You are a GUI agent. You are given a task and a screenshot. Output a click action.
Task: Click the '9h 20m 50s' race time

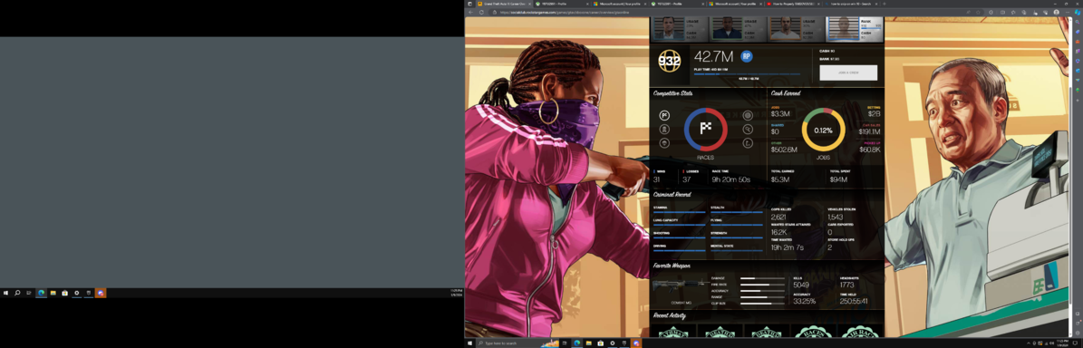(730, 179)
